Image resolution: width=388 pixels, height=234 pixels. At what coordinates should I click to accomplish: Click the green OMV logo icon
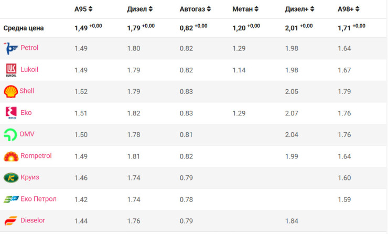[11, 134]
